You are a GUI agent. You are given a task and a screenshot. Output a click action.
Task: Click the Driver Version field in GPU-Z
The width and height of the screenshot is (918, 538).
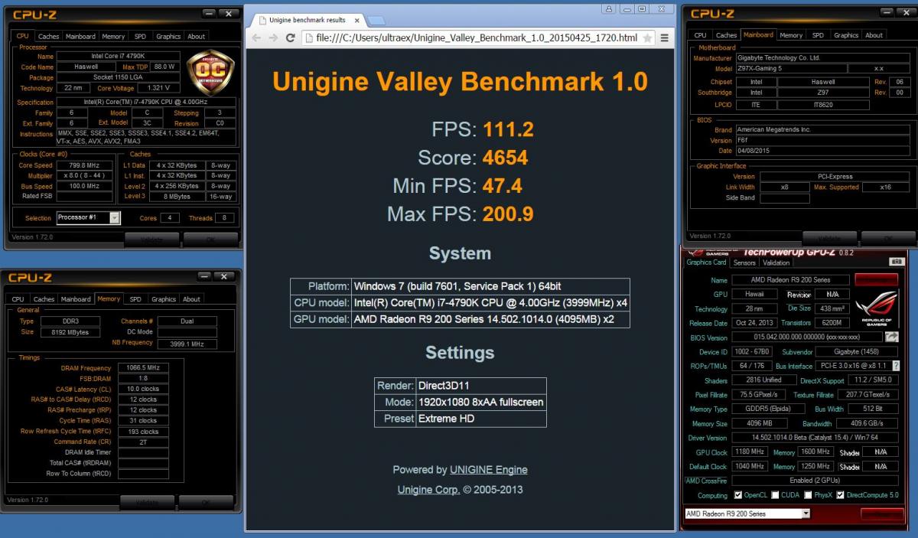[x=816, y=438]
